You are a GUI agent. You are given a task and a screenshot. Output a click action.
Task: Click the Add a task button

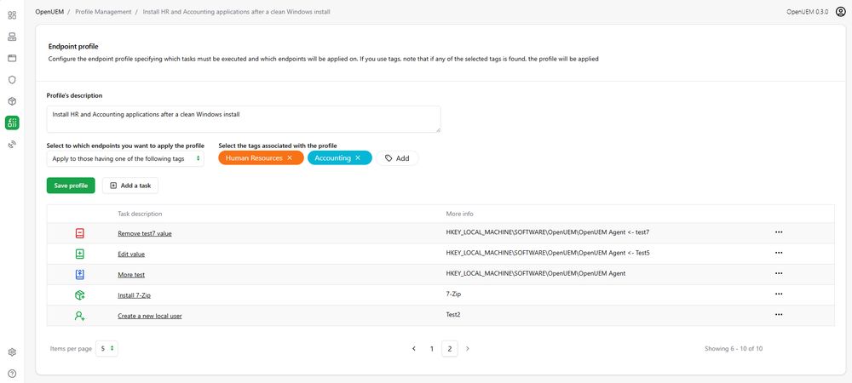pos(130,186)
